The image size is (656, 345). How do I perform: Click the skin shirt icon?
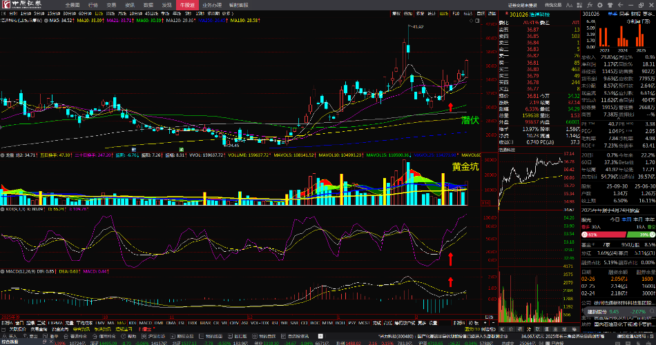point(610,5)
